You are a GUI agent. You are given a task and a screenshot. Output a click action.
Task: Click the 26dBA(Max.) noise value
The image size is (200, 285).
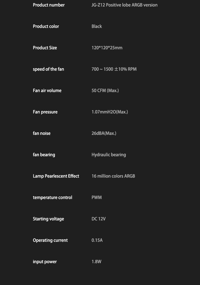[x=104, y=133]
